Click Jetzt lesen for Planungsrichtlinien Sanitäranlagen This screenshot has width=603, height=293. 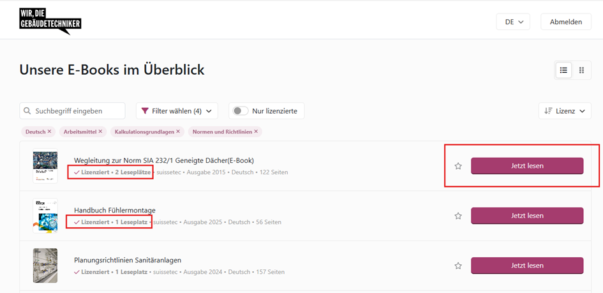[527, 266]
